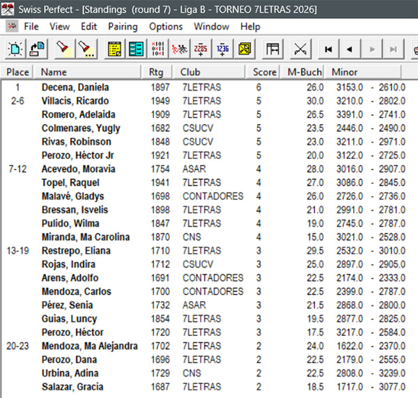This screenshot has height=398, width=418.
Task: Click the crossed swords icon
Action: click(300, 49)
